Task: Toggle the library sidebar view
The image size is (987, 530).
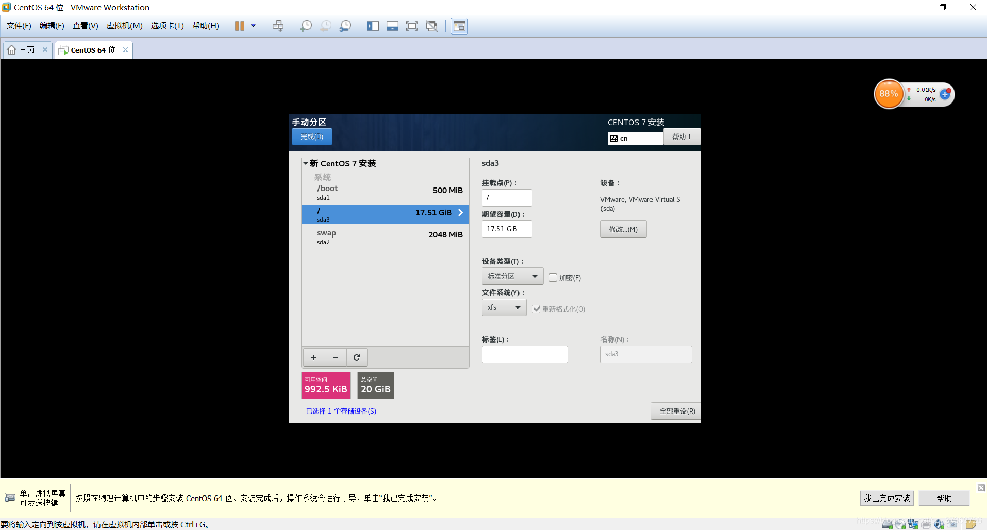Action: [373, 26]
